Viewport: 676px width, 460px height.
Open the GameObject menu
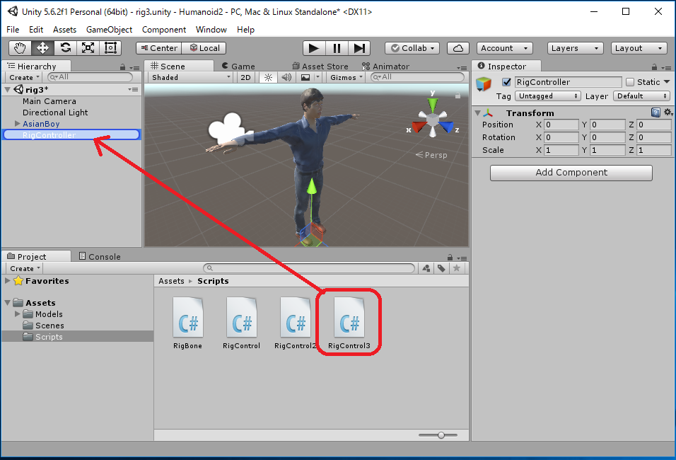click(x=109, y=30)
